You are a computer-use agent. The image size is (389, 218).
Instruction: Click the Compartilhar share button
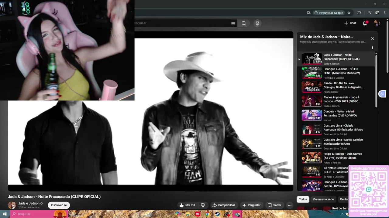(224, 205)
